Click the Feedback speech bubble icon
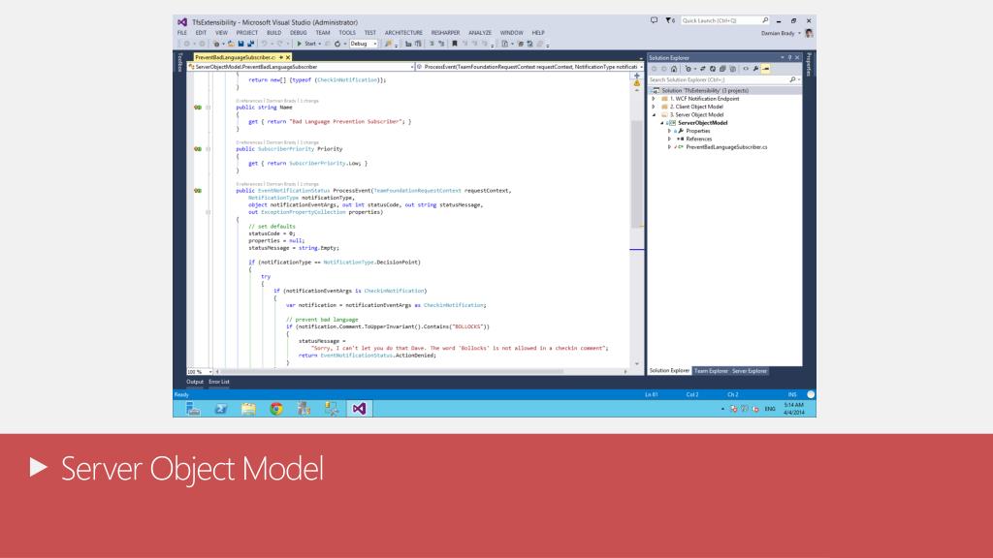Viewport: 993px width, 558px height. pyautogui.click(x=654, y=20)
